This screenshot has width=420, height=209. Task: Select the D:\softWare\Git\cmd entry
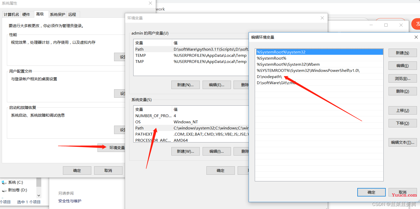click(319, 83)
